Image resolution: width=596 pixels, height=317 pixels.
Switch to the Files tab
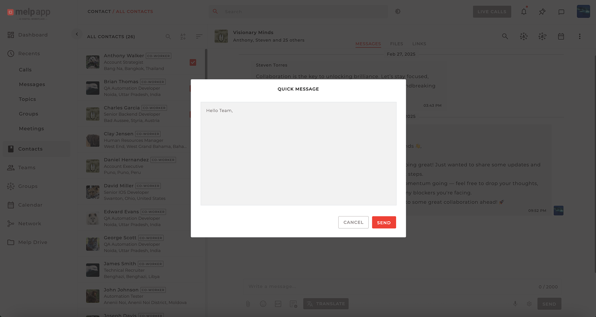coord(396,44)
